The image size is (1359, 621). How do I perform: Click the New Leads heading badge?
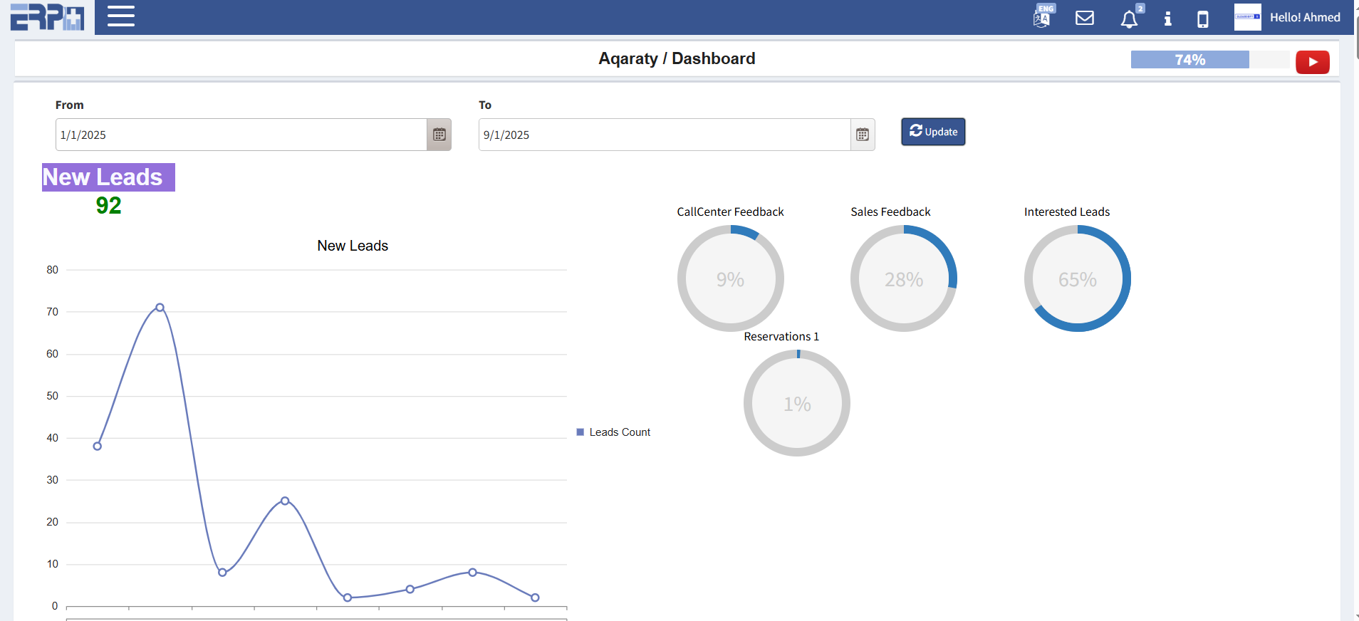108,177
